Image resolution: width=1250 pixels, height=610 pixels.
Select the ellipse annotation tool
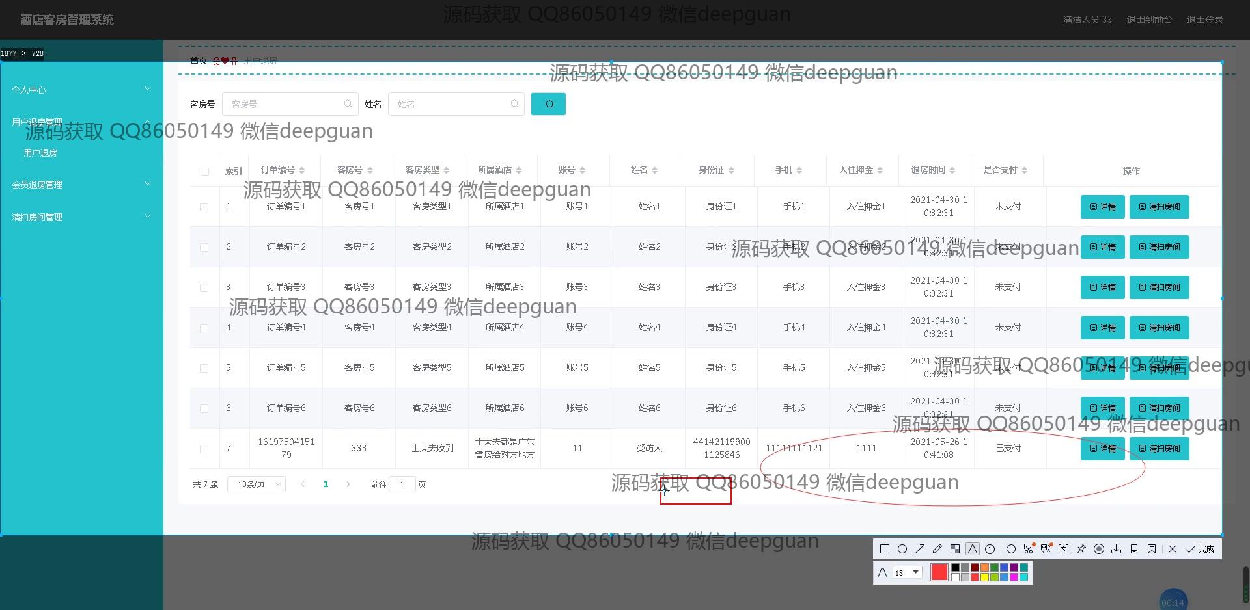tap(902, 549)
